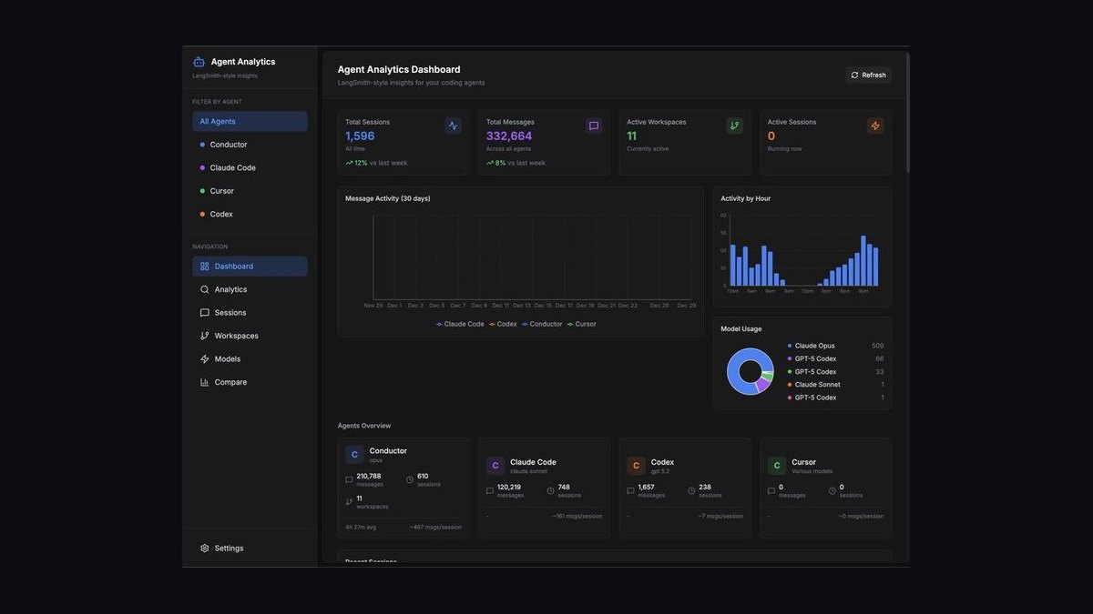This screenshot has height=614, width=1093.
Task: Filter by Codex agent
Action: coord(250,214)
